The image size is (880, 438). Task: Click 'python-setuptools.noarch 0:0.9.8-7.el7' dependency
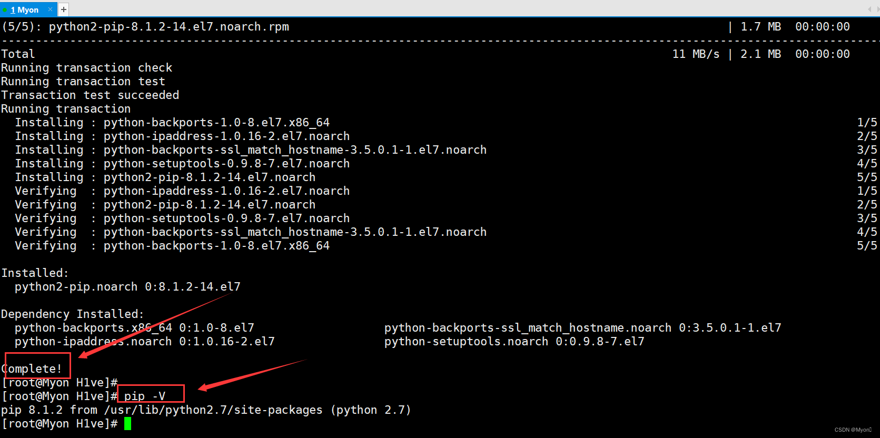click(515, 342)
